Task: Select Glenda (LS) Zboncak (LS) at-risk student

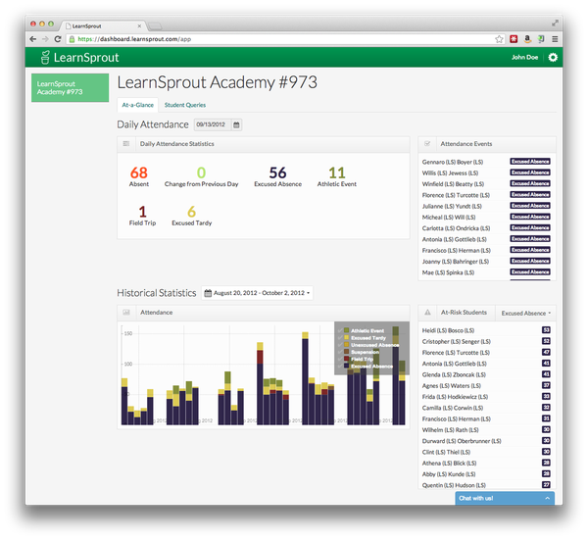Action: (454, 374)
